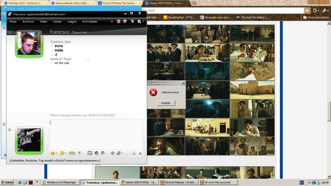331x186 pixels.
Task: Switch to DirectQ Release 1.8.666 taskbar item
Action: click(179, 182)
